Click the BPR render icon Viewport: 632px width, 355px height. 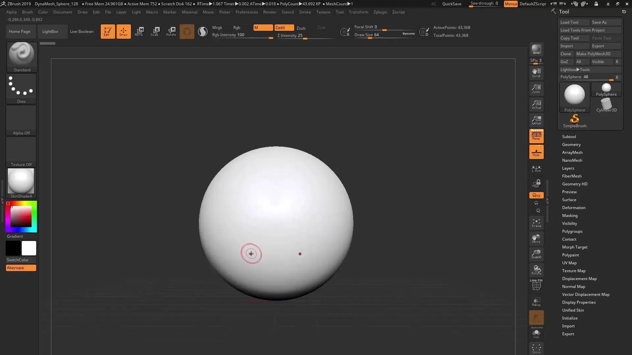tap(536, 50)
